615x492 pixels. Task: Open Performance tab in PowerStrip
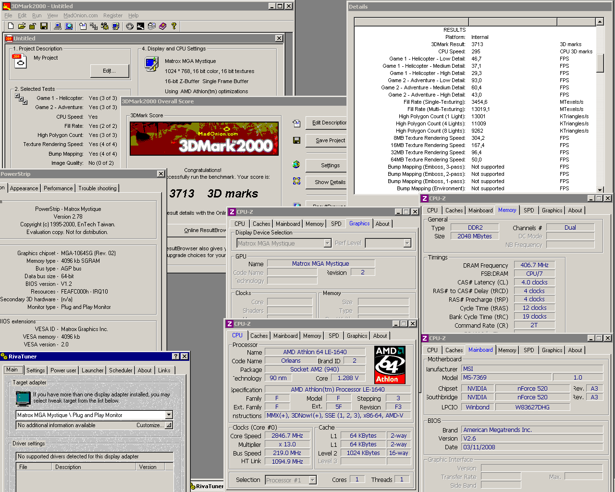click(x=58, y=188)
